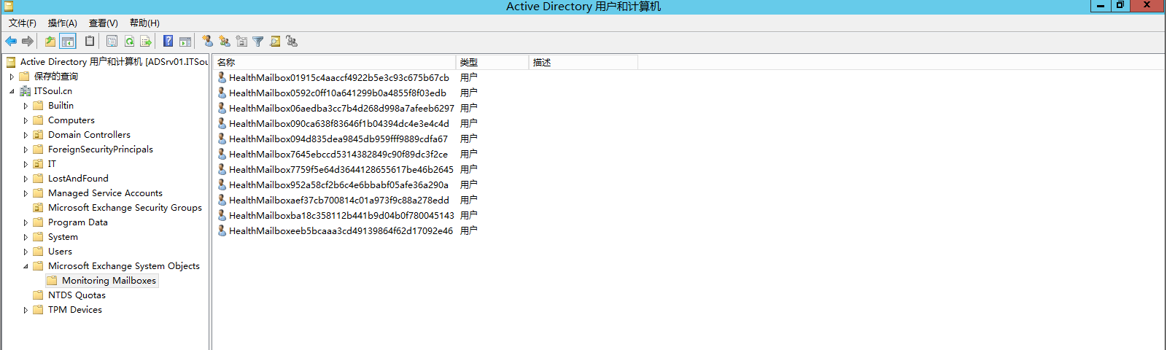
Task: Sort by the 描述 column header
Action: coord(583,63)
